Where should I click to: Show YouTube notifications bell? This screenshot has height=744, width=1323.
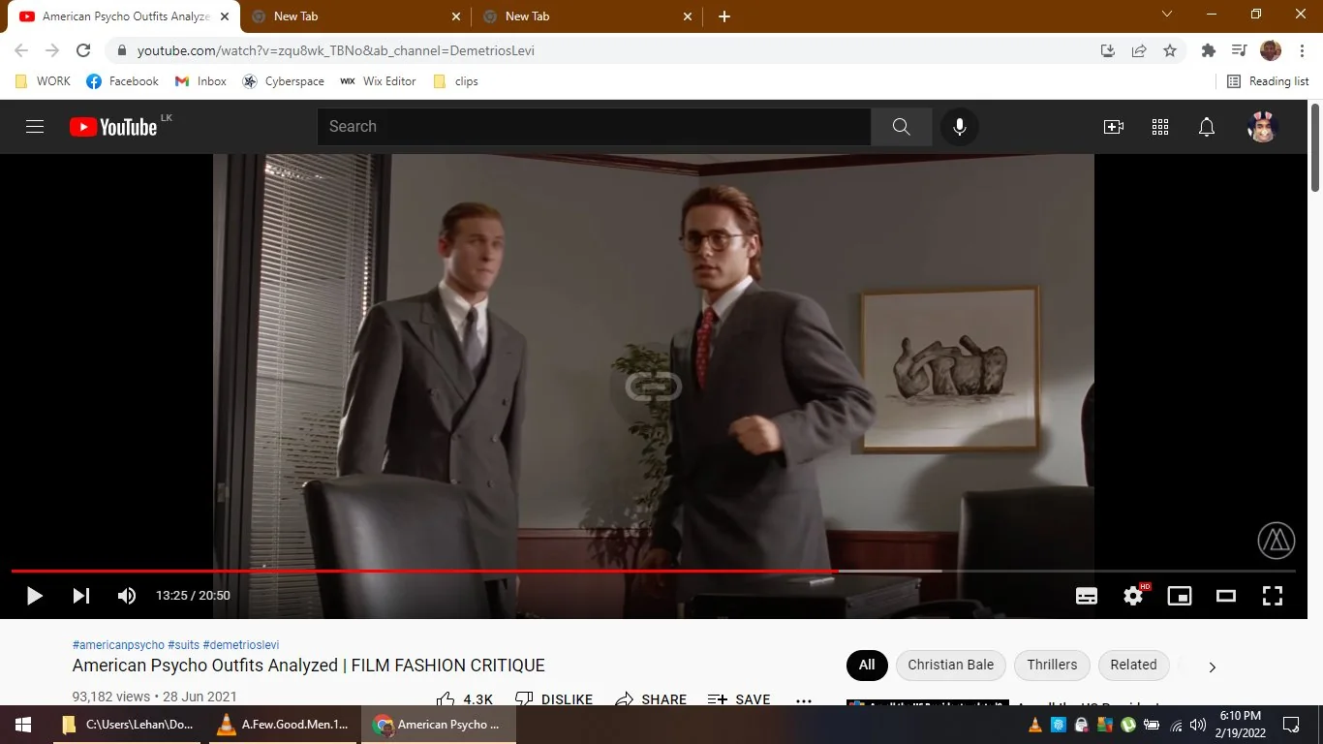click(1207, 127)
